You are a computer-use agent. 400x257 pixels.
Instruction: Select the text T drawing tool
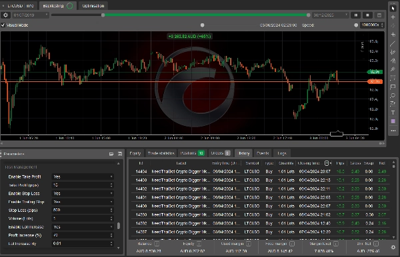393,113
